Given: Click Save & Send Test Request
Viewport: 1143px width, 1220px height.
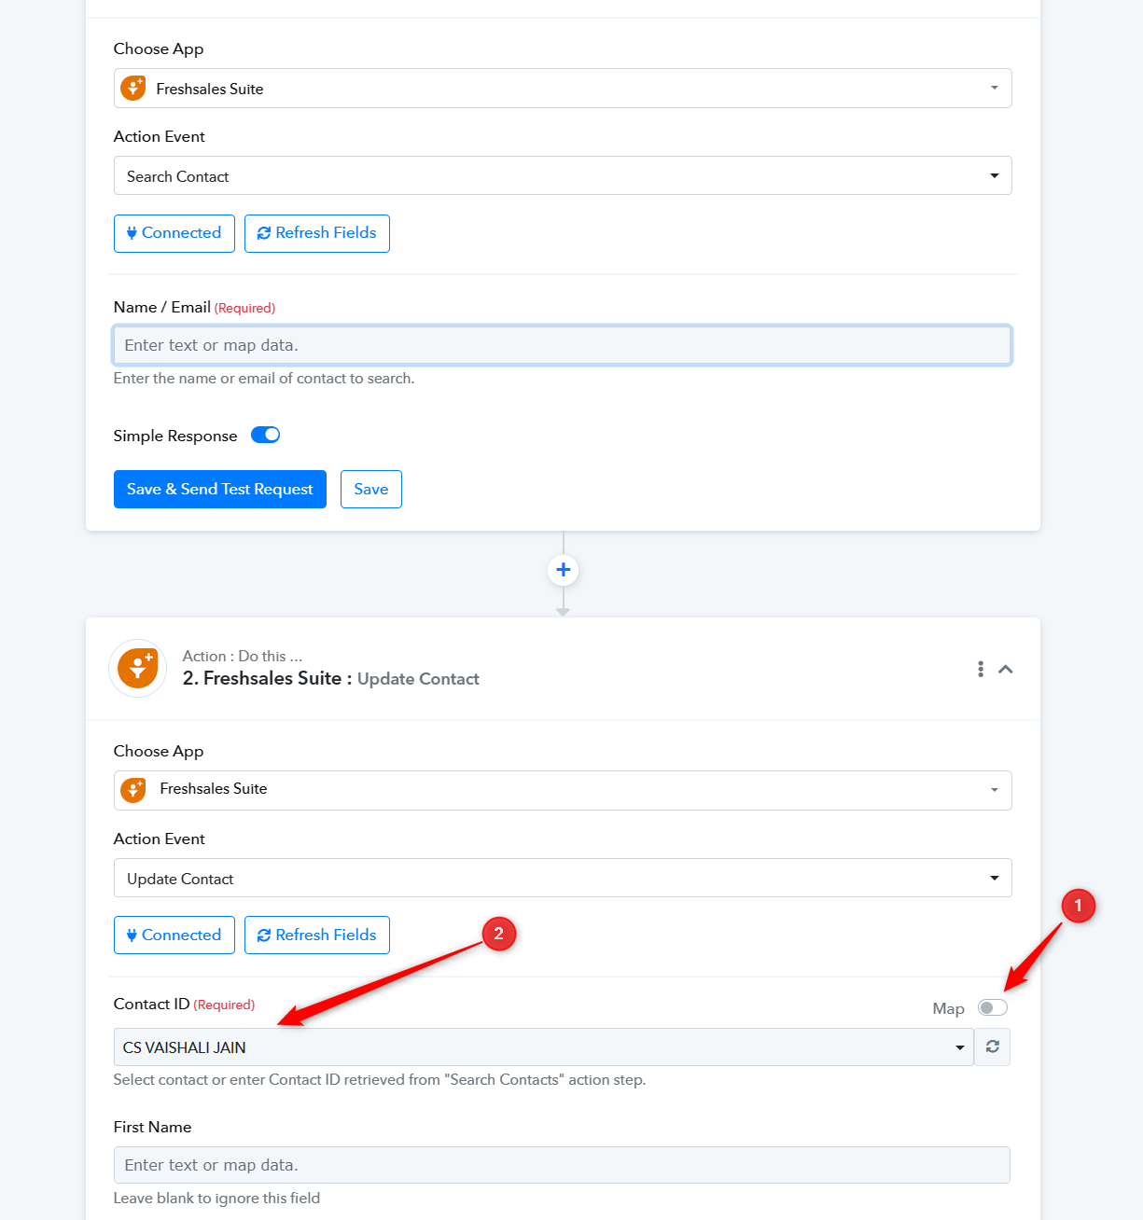Looking at the screenshot, I should (x=220, y=489).
